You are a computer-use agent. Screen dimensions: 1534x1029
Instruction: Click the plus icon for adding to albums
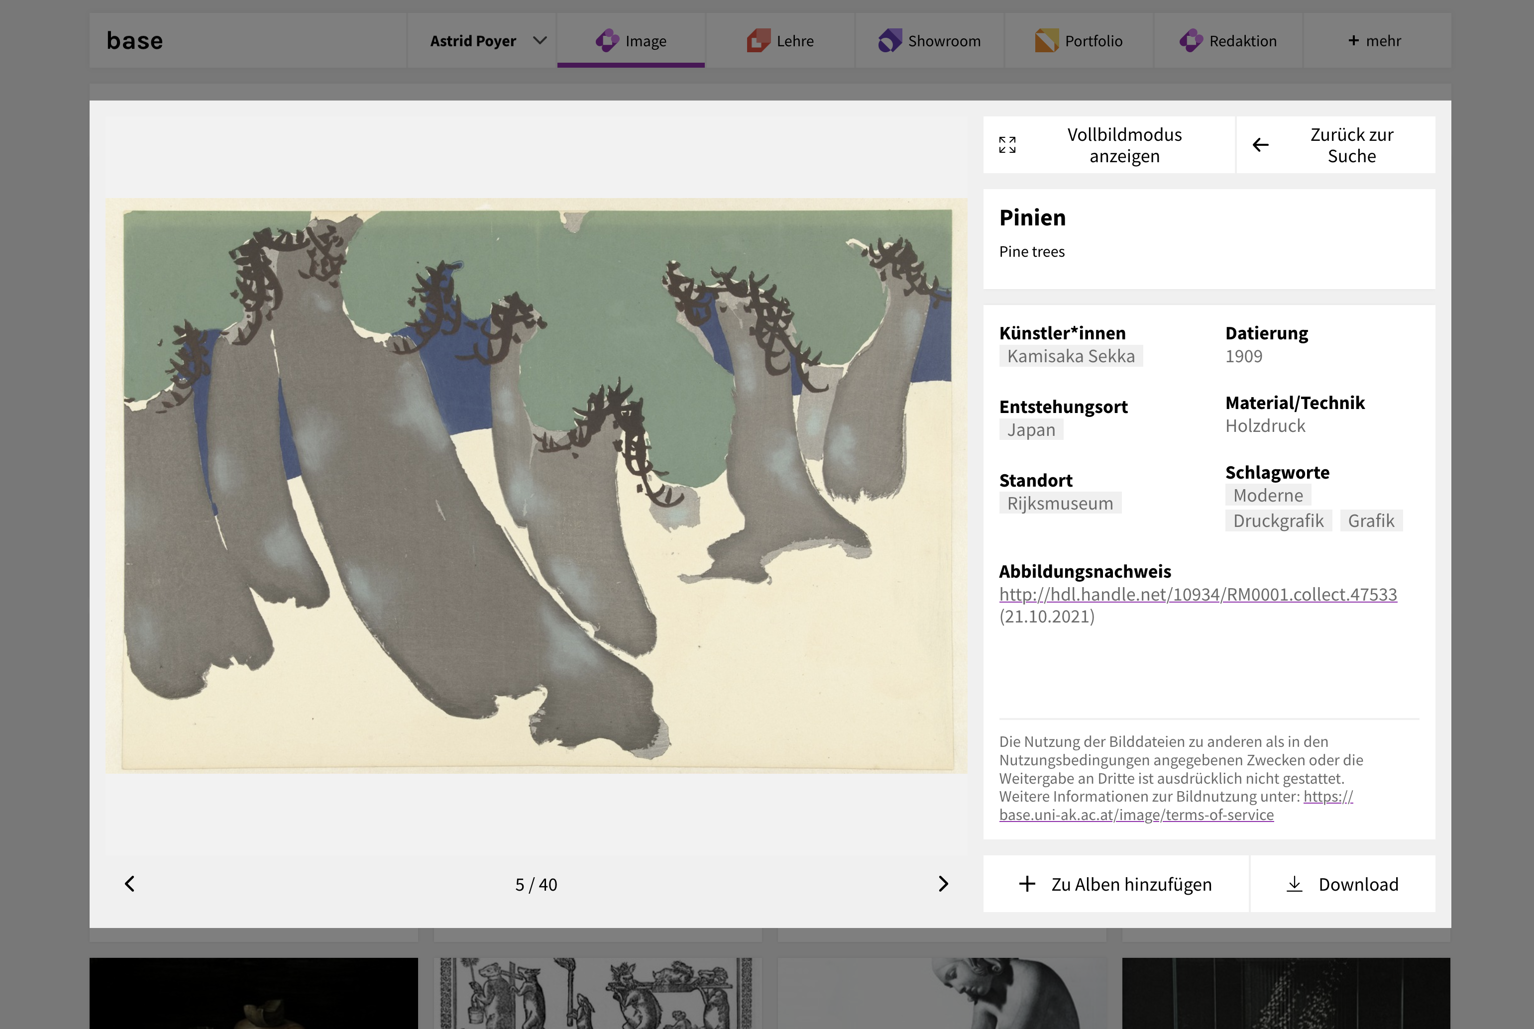tap(1027, 884)
